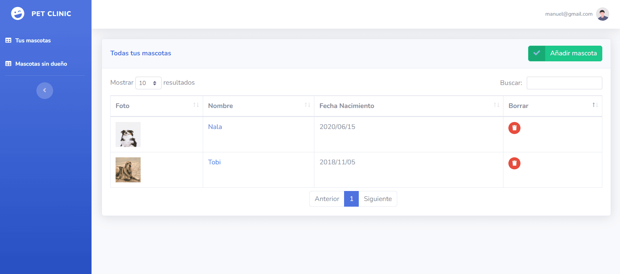Screen dimensions: 620x274
Task: Click birth date 2018/11/05
Action: point(337,162)
